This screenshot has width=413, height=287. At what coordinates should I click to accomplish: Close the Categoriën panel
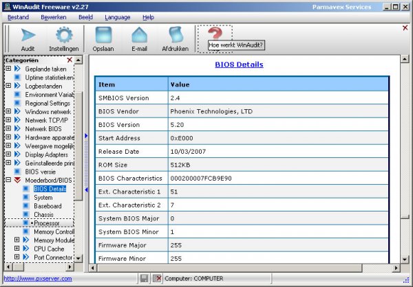click(x=70, y=60)
